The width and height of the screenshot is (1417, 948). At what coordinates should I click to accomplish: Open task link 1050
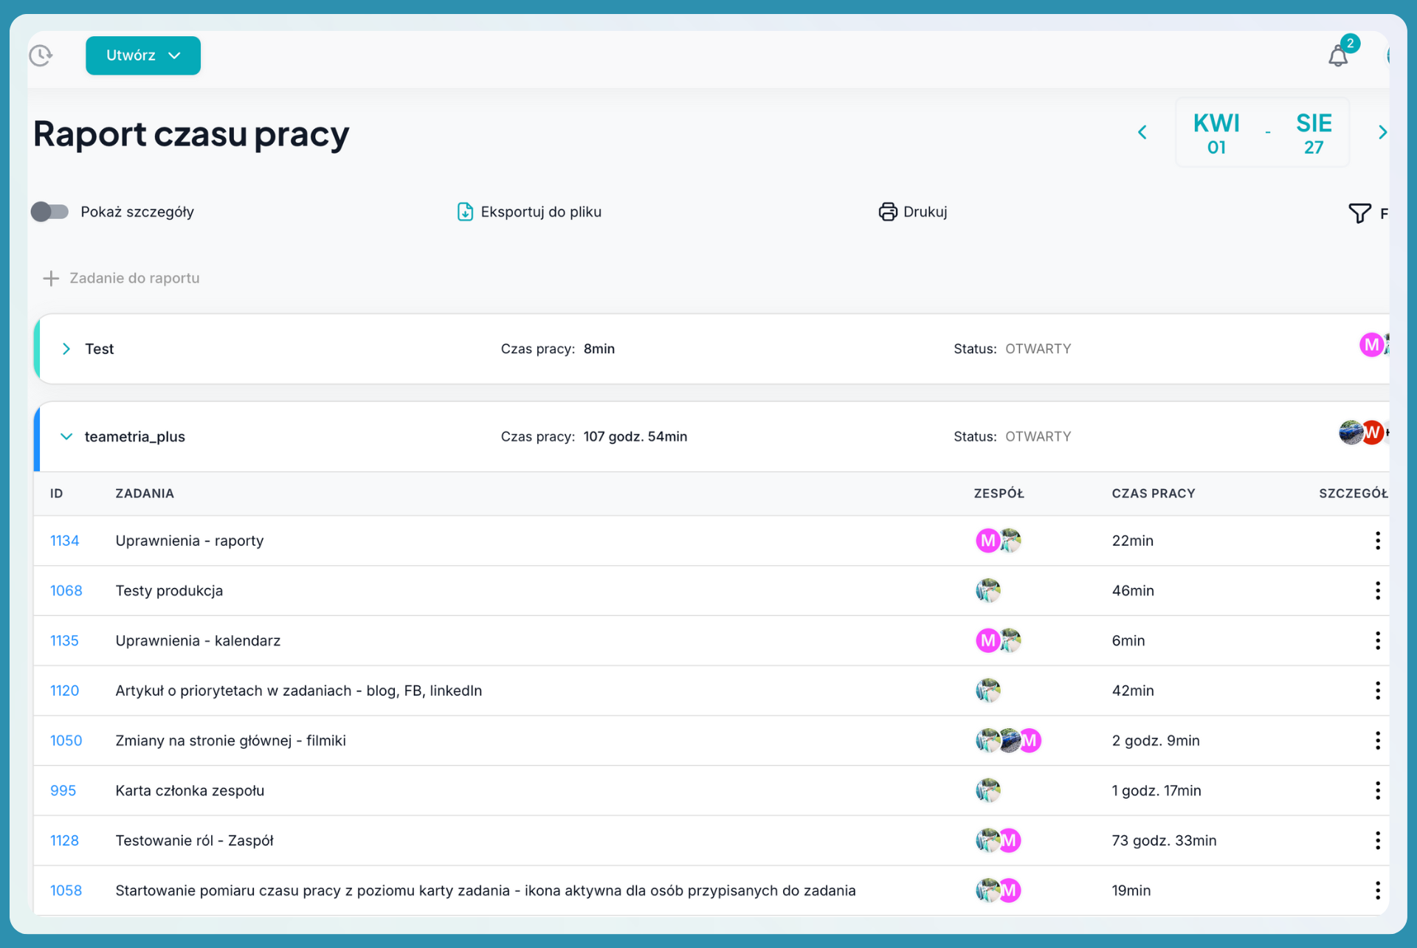click(x=66, y=741)
